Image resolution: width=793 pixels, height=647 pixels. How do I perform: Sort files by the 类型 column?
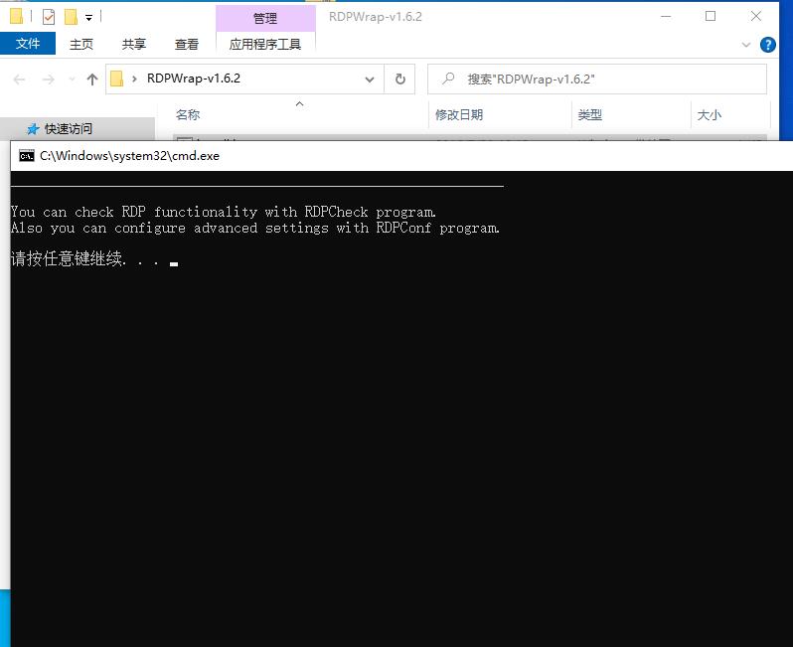click(x=590, y=115)
